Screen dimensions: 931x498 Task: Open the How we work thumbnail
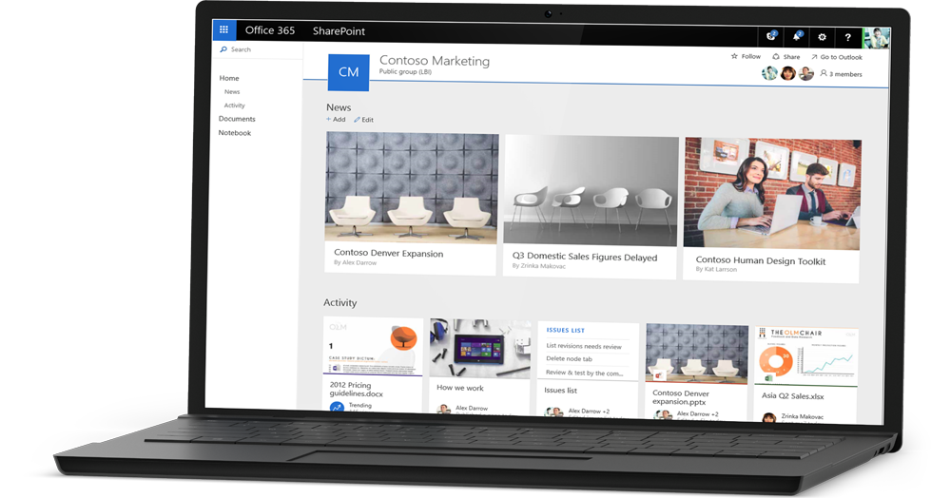(x=479, y=349)
